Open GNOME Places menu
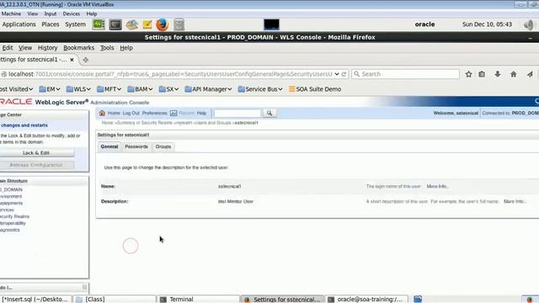Viewport: 539px width, 303px height. click(x=51, y=24)
